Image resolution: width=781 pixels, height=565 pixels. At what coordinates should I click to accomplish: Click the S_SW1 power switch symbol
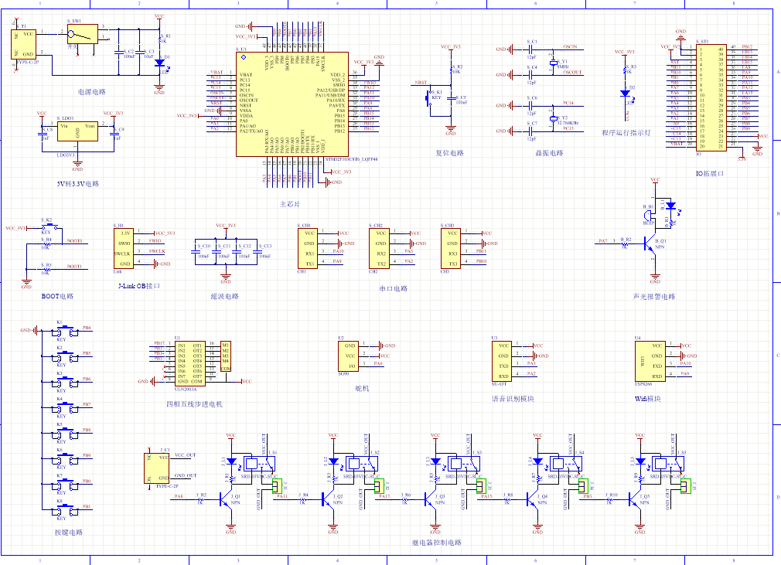(x=82, y=34)
